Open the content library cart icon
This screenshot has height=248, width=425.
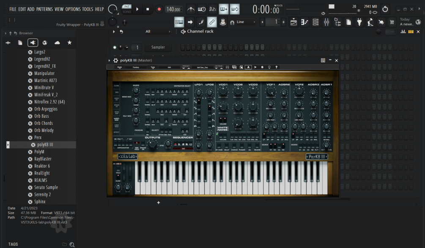pos(392,22)
